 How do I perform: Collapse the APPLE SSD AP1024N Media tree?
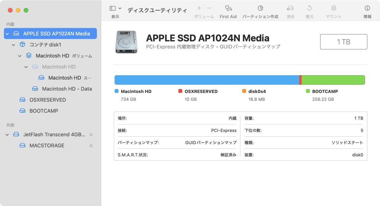tap(7, 34)
